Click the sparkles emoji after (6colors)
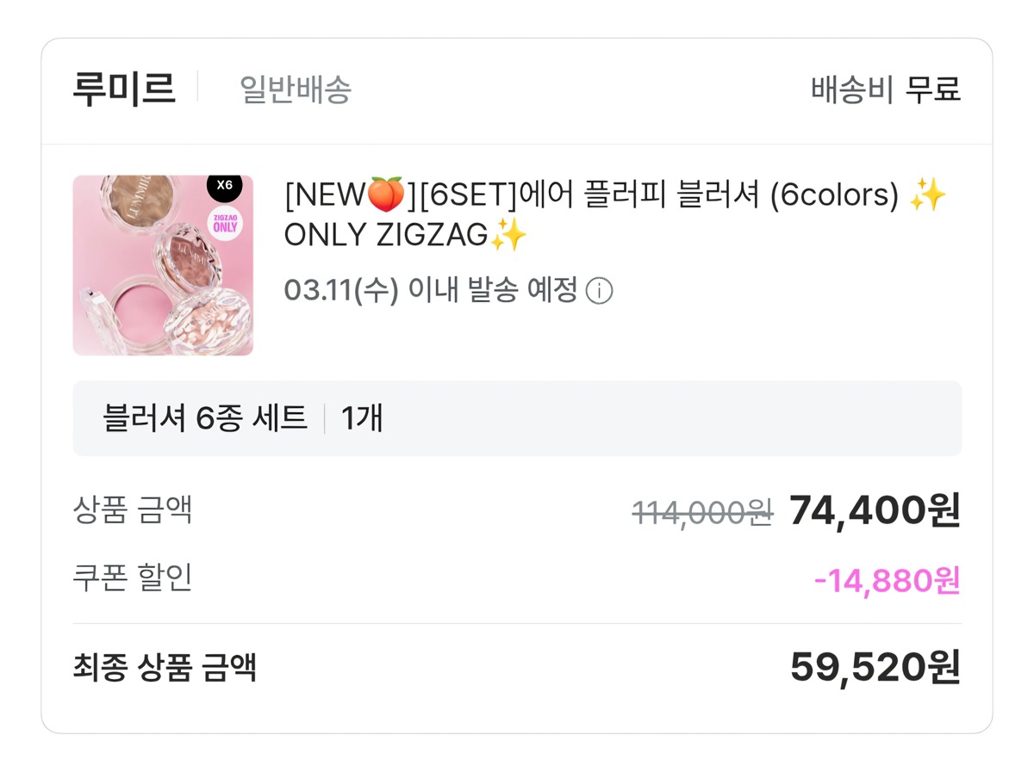Screen dimensions: 1034x772 (x=927, y=195)
